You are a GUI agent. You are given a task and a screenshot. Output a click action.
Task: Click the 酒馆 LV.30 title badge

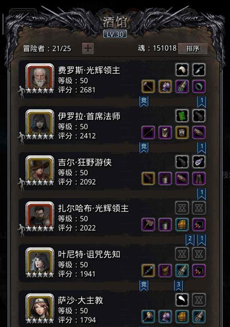tap(115, 34)
